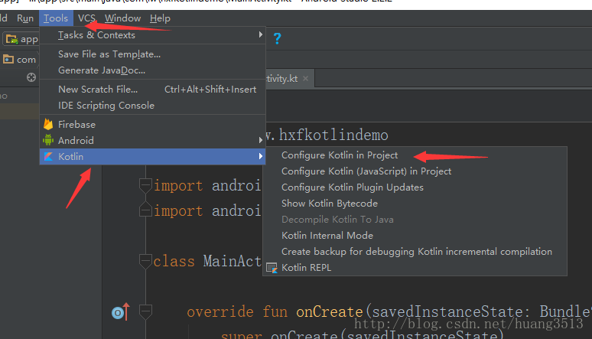Click the Kotlin REPL icon
Image resolution: width=592 pixels, height=339 pixels.
pyautogui.click(x=272, y=268)
